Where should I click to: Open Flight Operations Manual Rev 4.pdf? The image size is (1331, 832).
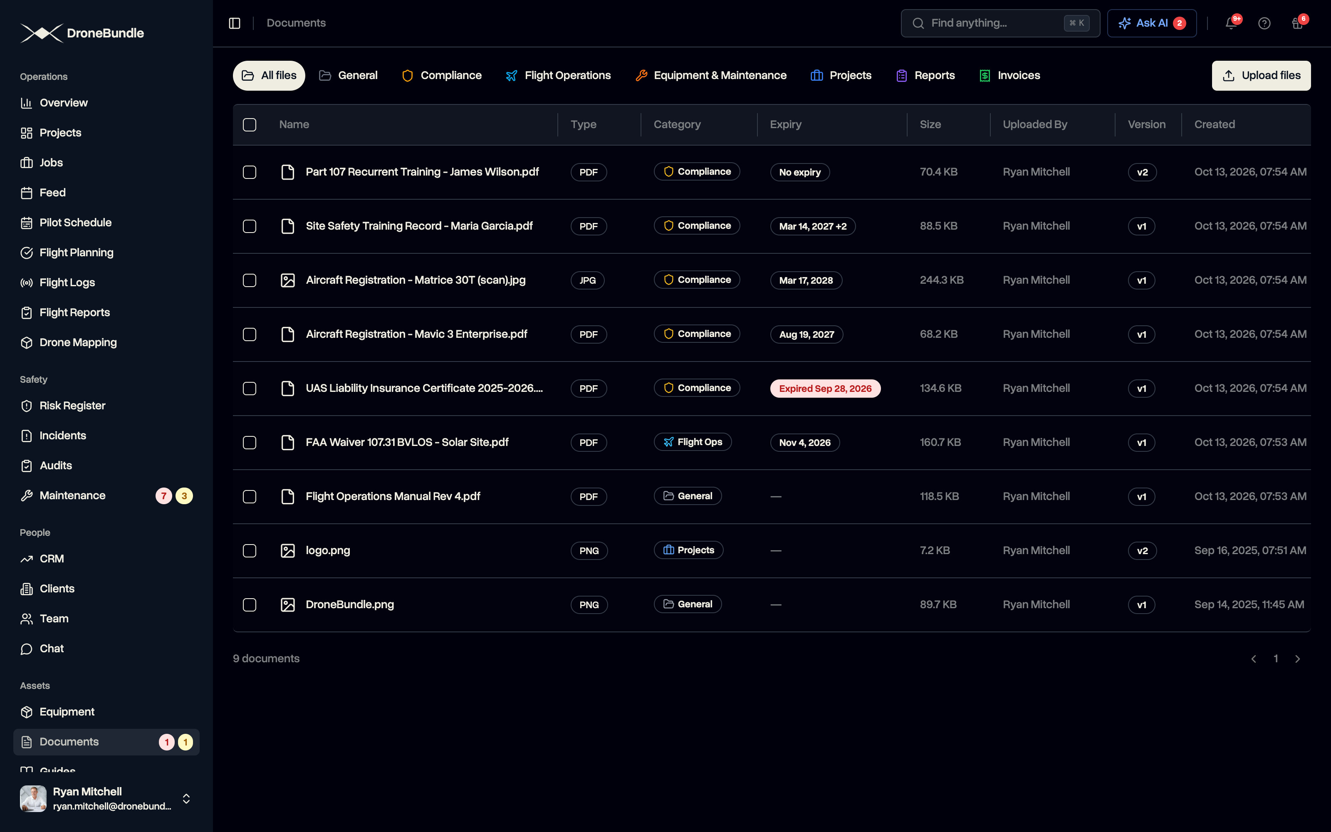tap(393, 496)
